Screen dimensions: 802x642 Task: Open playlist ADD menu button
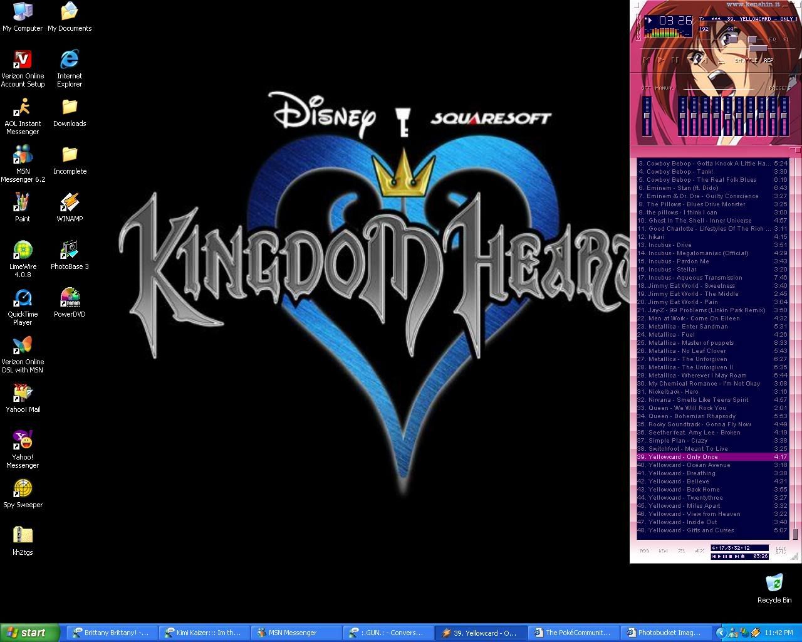645,551
